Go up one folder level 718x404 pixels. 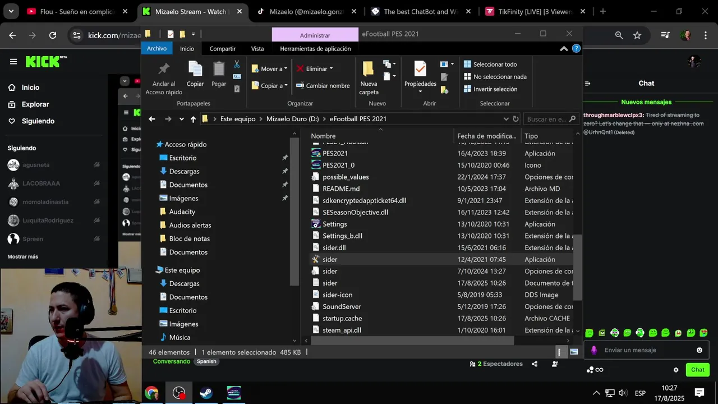click(x=193, y=119)
